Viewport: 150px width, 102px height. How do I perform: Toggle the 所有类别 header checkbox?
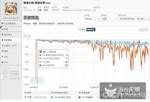80,93
